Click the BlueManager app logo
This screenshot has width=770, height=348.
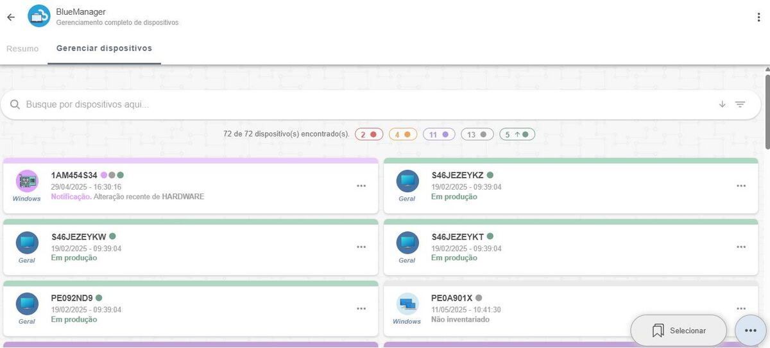(x=39, y=17)
